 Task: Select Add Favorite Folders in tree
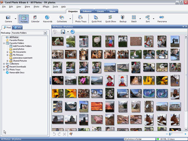22,46
